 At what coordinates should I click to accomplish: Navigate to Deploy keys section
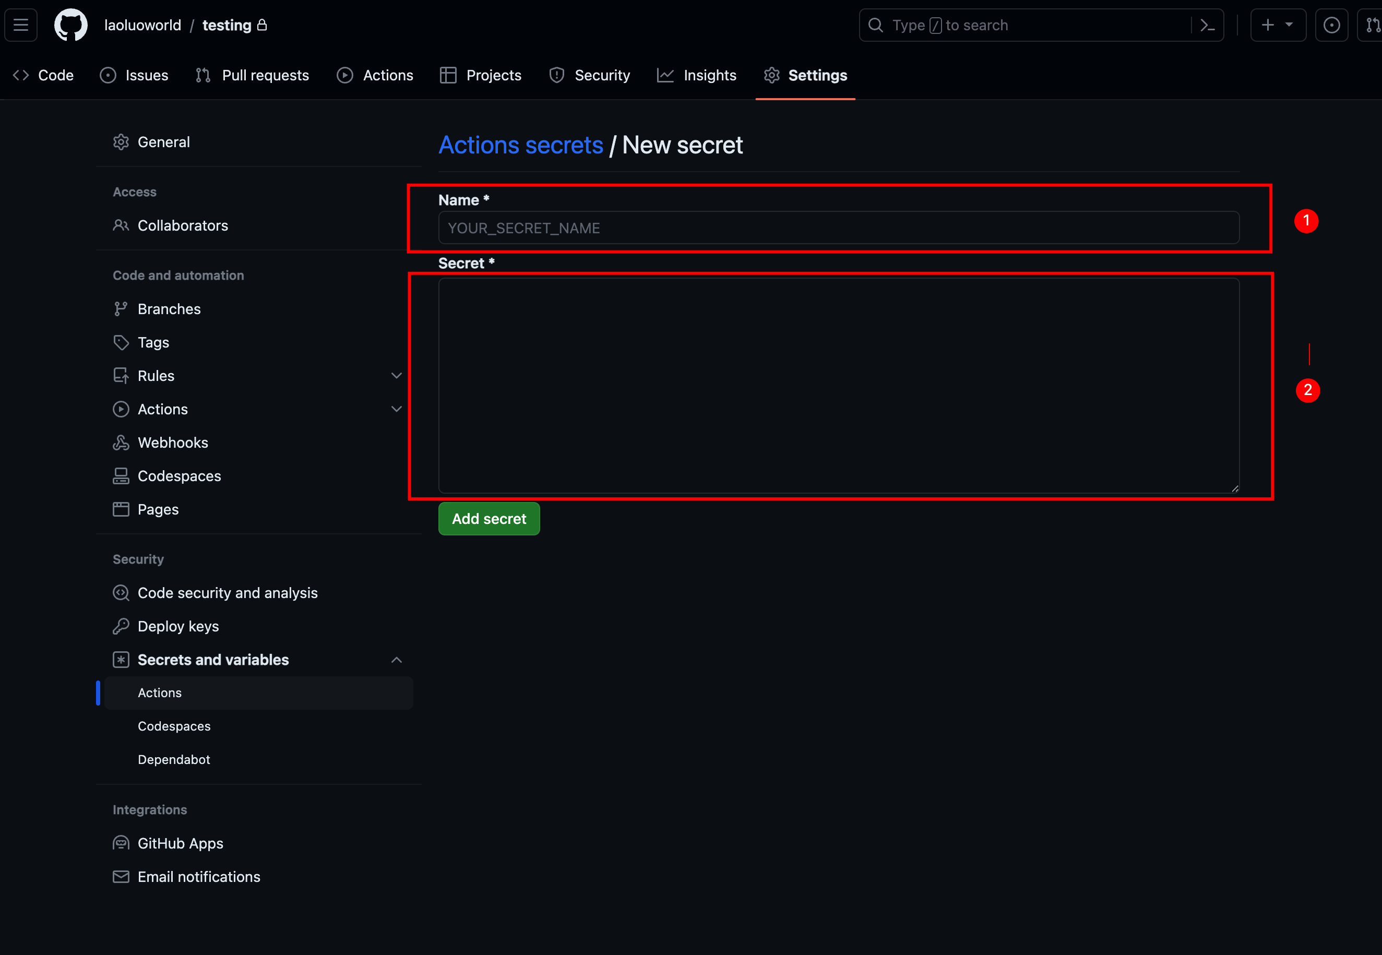pyautogui.click(x=178, y=626)
